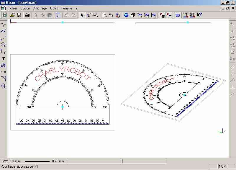The image size is (236, 170).
Task: Open the Affichage menu
Action: coord(40,8)
